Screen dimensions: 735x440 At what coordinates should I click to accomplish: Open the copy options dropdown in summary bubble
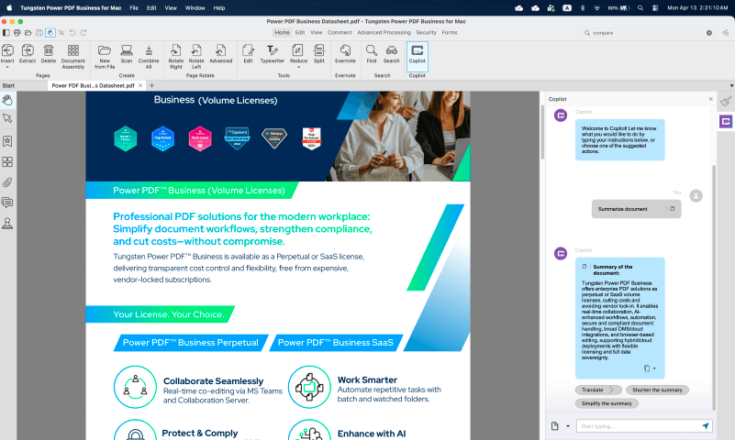654,368
